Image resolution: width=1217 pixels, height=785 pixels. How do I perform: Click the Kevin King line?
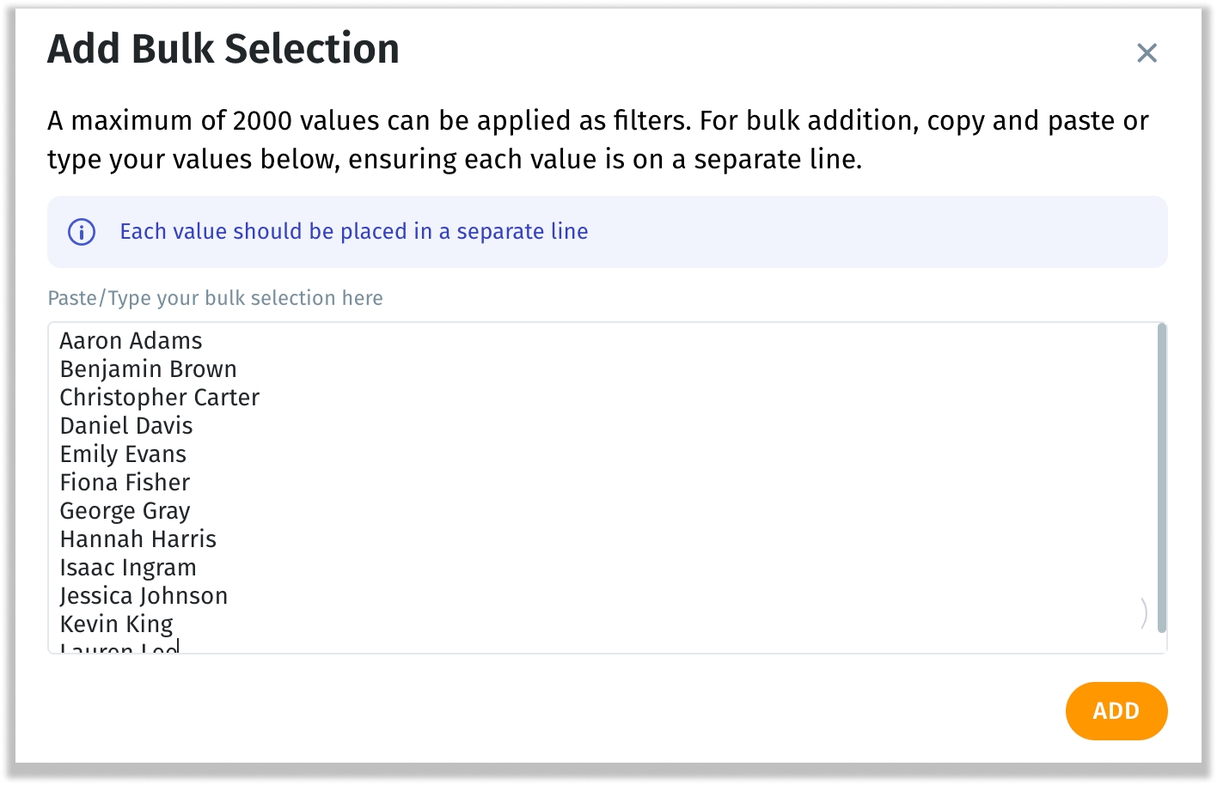(116, 624)
